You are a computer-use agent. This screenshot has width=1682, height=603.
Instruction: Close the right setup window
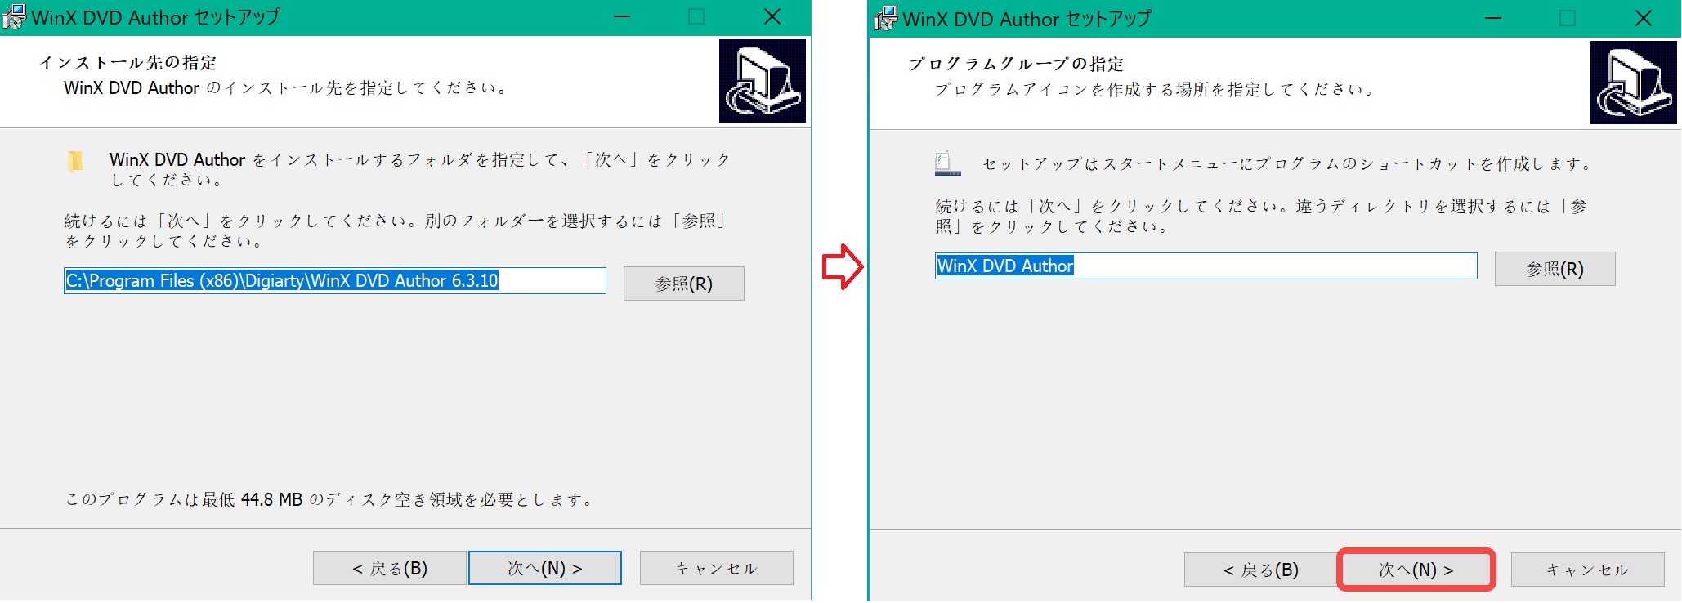(x=1644, y=18)
